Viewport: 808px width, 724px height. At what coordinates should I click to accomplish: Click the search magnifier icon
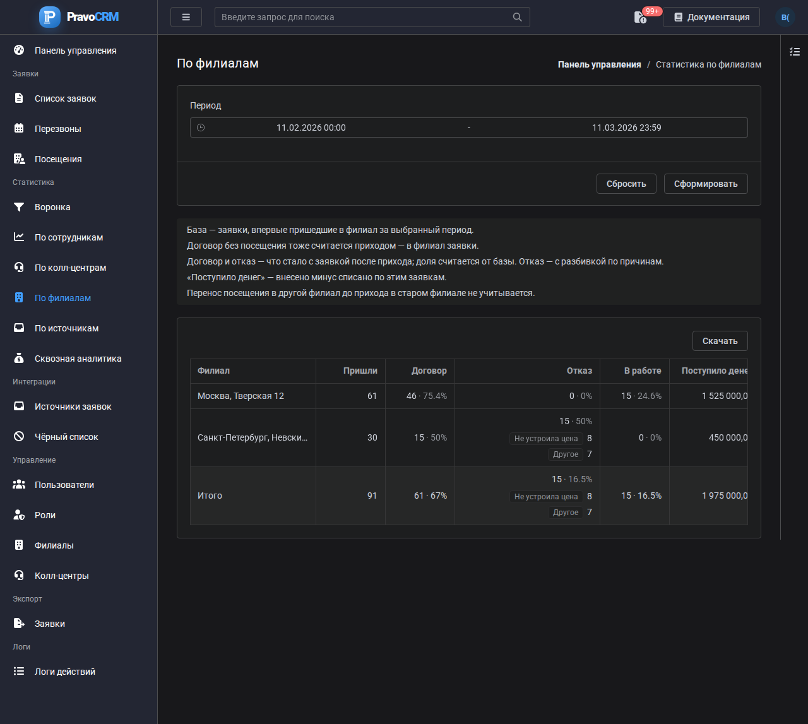[517, 17]
